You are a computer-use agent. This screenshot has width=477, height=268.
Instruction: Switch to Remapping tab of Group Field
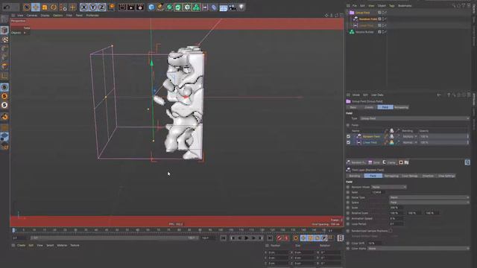[401, 107]
